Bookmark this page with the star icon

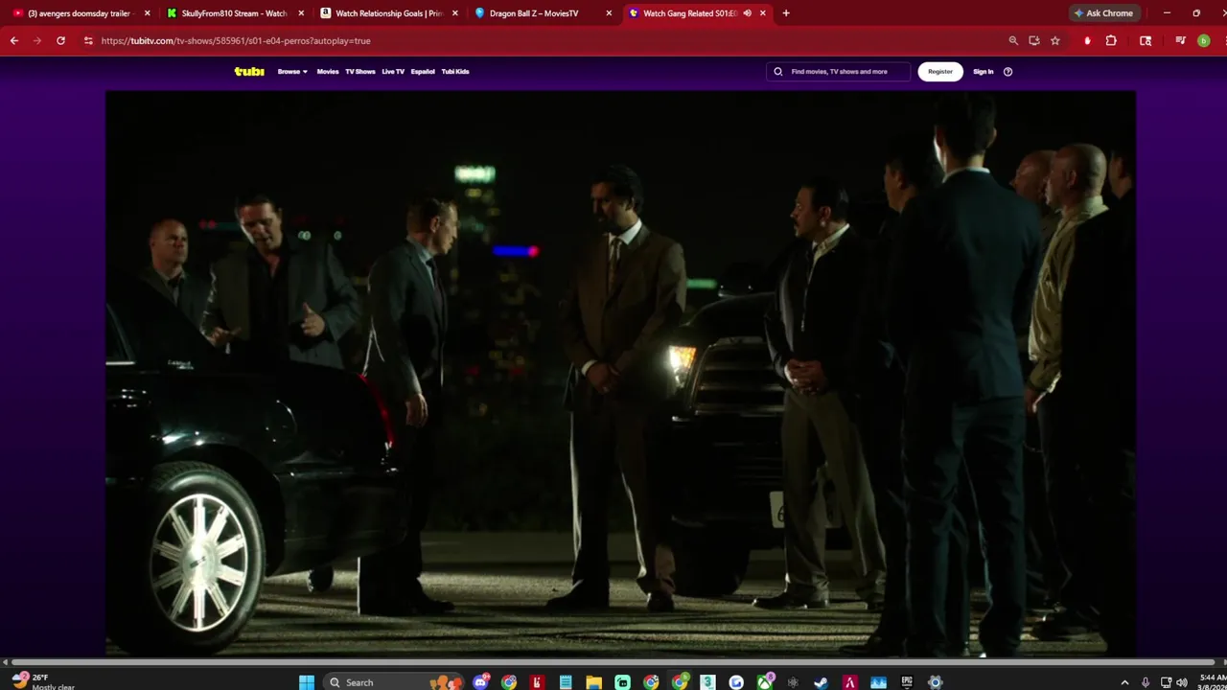coord(1055,41)
